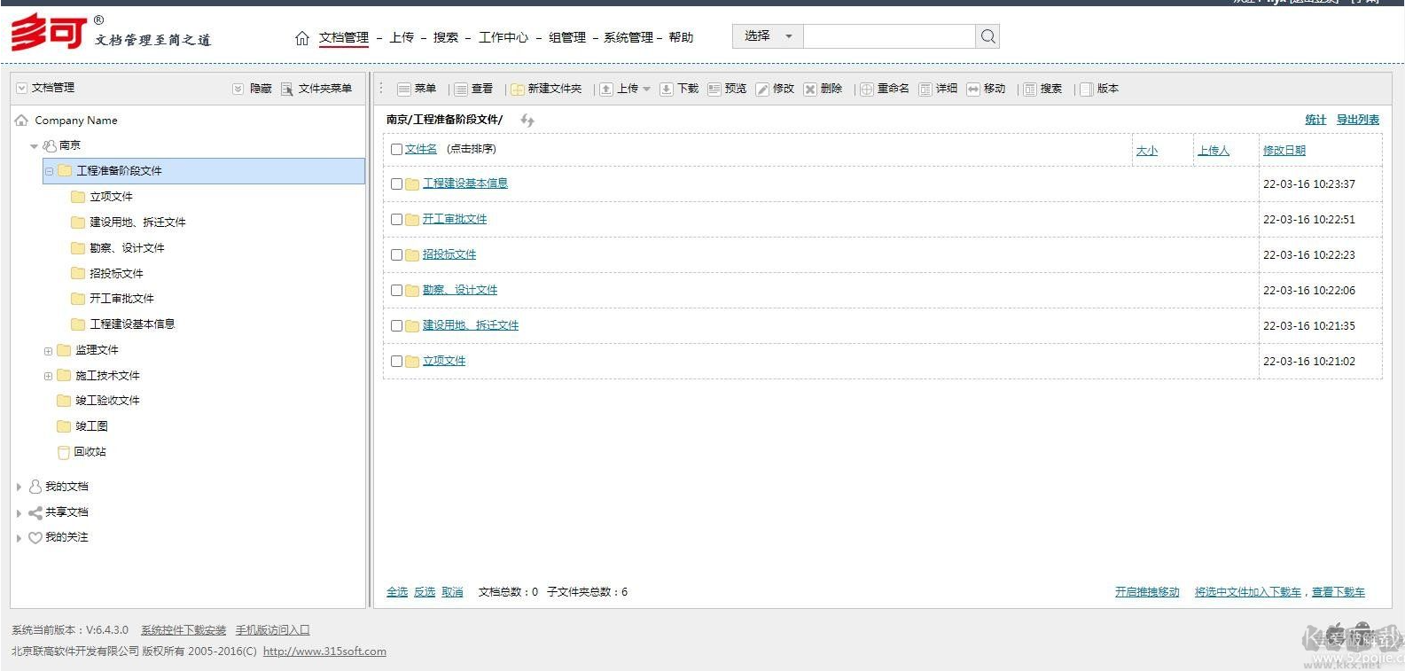Click the refresh icon beside folder path
The image size is (1405, 671).
pyautogui.click(x=527, y=120)
